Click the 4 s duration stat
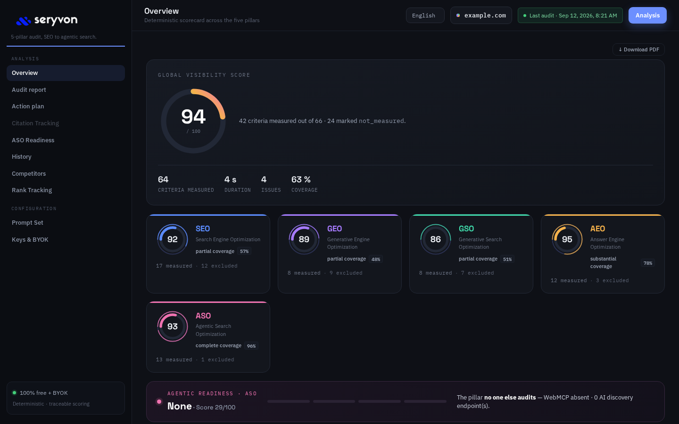The height and width of the screenshot is (424, 679). (x=238, y=184)
